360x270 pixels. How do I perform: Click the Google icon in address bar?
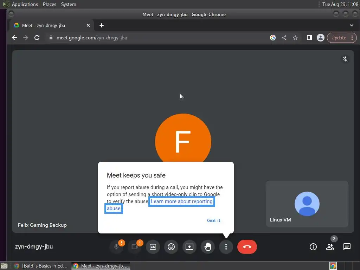(x=273, y=38)
